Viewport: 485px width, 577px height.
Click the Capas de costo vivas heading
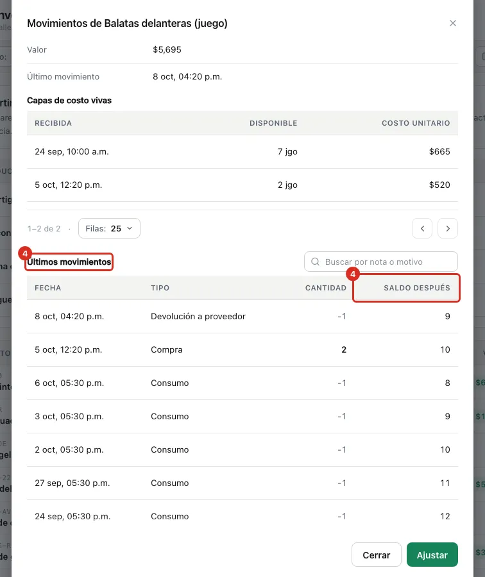(69, 101)
